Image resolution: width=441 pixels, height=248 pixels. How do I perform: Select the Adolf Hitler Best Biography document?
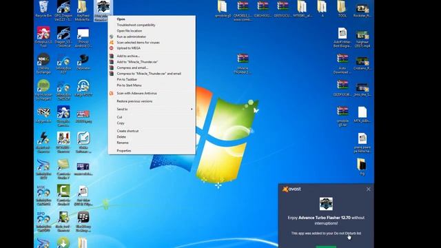point(342,37)
